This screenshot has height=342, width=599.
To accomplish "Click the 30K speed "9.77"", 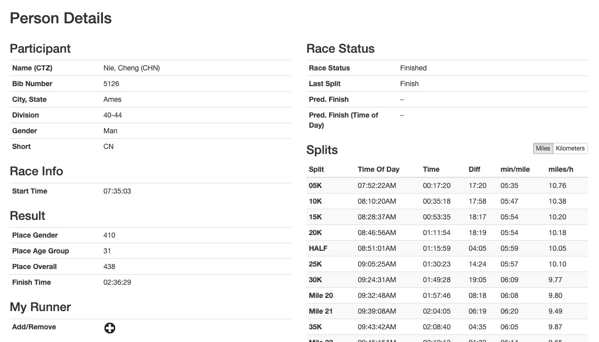I will (555, 279).
